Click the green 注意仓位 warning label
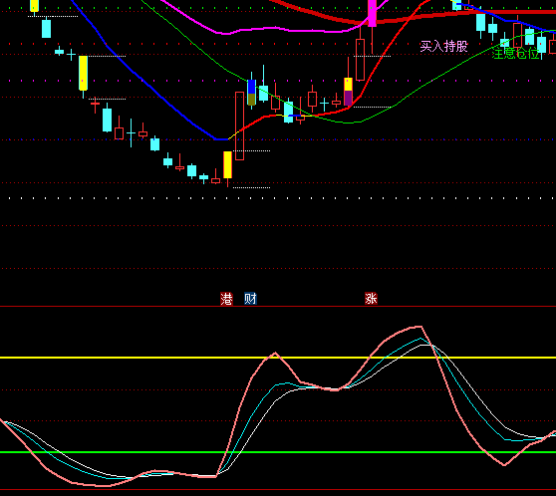Screen dimensions: 556x496 (x=515, y=54)
